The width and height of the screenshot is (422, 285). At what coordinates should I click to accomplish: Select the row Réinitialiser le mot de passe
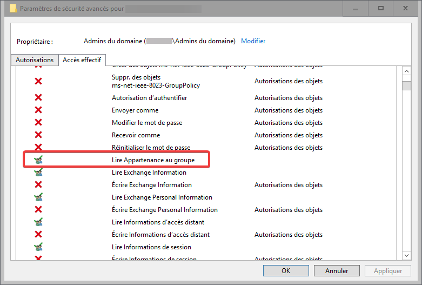[x=206, y=147]
